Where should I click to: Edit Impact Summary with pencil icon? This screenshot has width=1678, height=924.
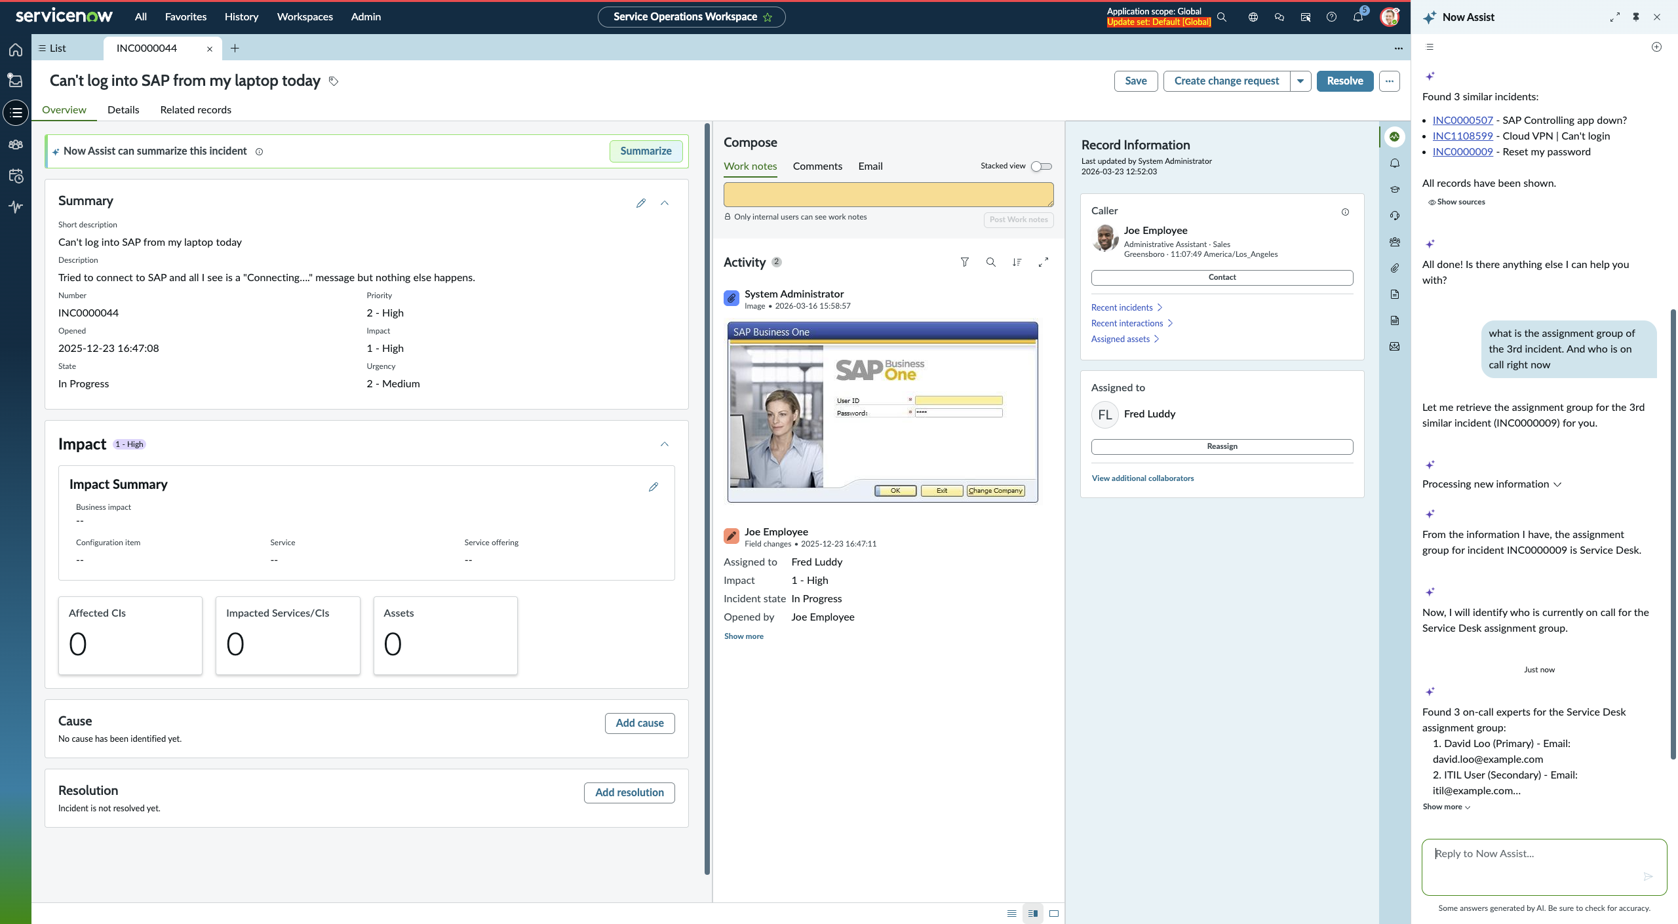click(x=654, y=487)
